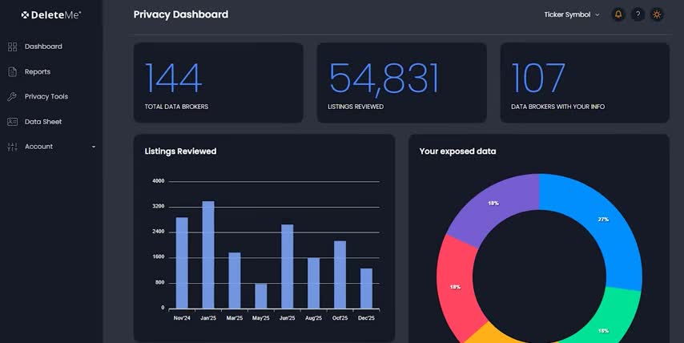Go to the Reports page
Screen dimensions: 684x343
[x=38, y=72]
